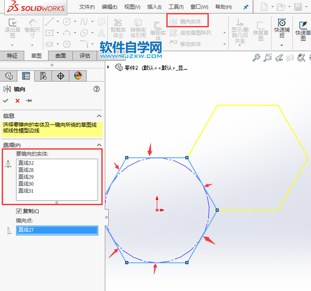Click the Zoom to Area icon
The width and height of the screenshot is (311, 291).
(267, 58)
